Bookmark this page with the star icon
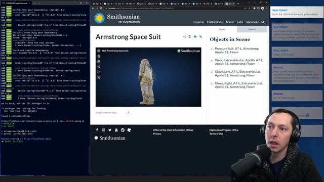324x182 pixels. coord(249,8)
